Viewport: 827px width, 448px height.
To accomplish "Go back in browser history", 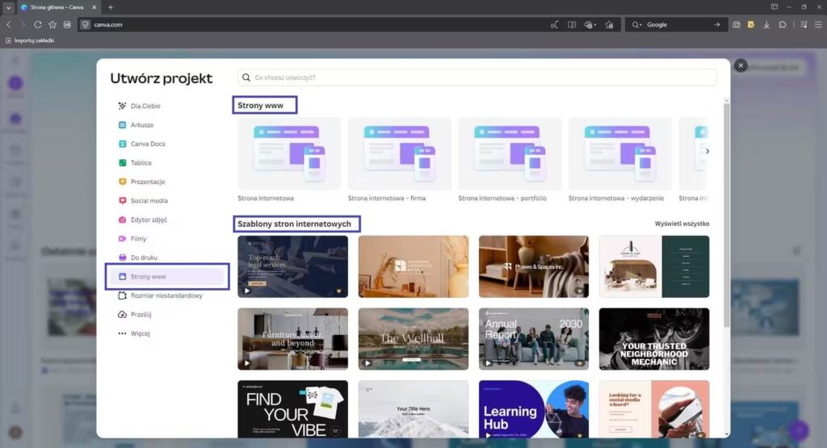I will (x=8, y=25).
